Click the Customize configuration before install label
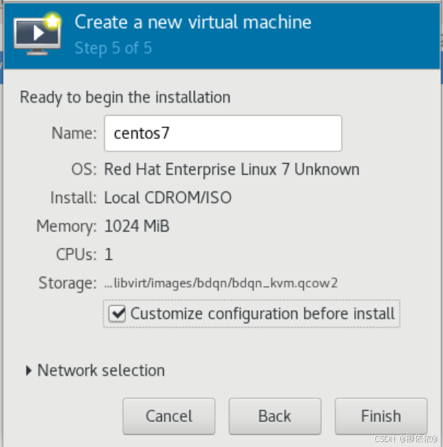The image size is (443, 447). click(262, 314)
